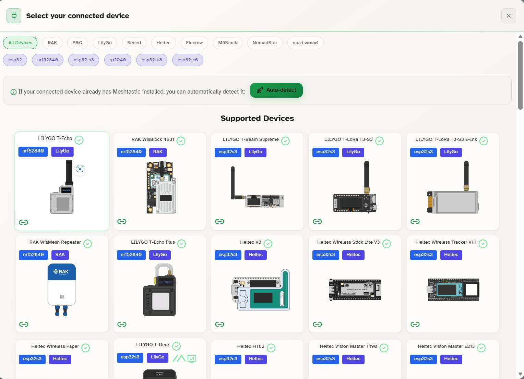Click the green device icon in the dialog header
Screen dimensions: 524x379
pos(14,15)
